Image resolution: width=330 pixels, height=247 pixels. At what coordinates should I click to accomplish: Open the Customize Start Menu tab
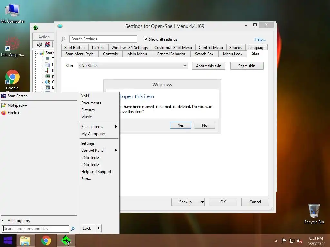[173, 48]
